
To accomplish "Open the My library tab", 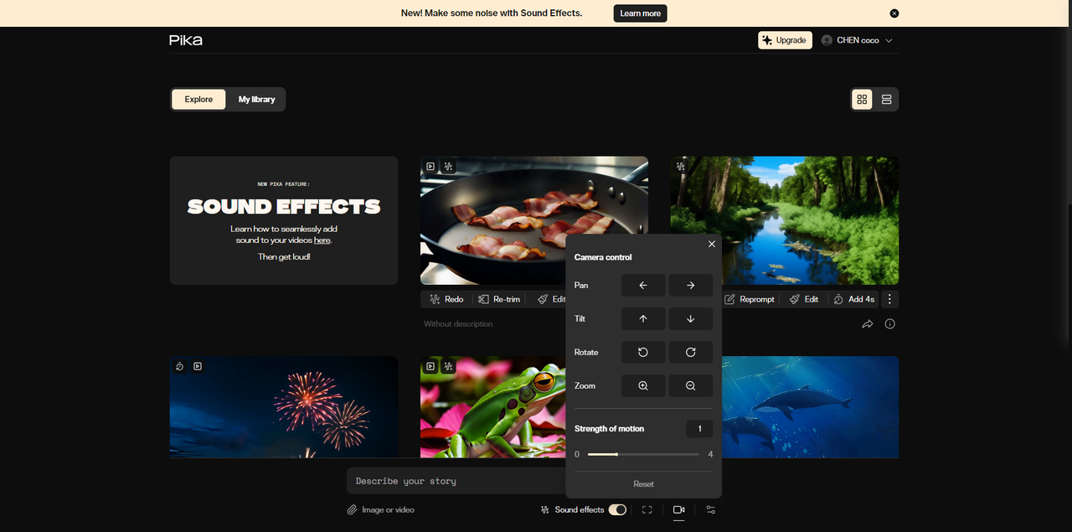I will pos(256,100).
